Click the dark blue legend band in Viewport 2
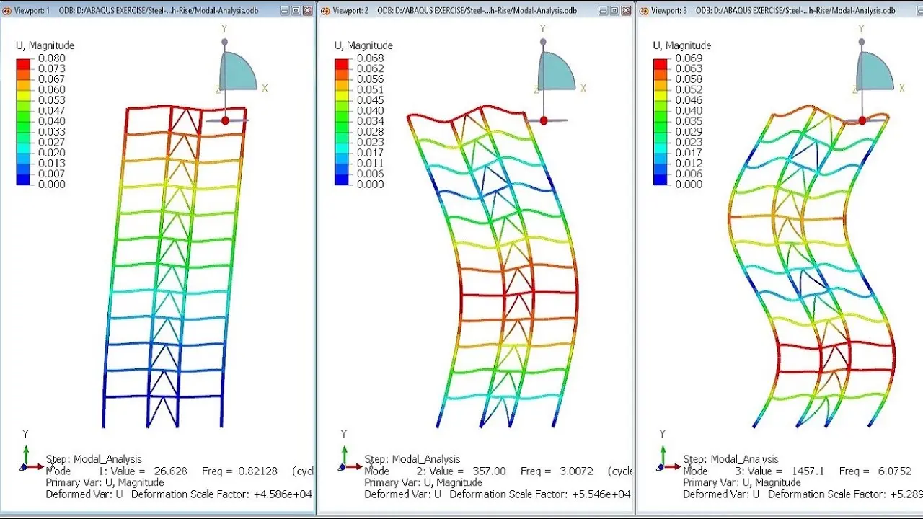The width and height of the screenshot is (923, 519). pyautogui.click(x=342, y=179)
